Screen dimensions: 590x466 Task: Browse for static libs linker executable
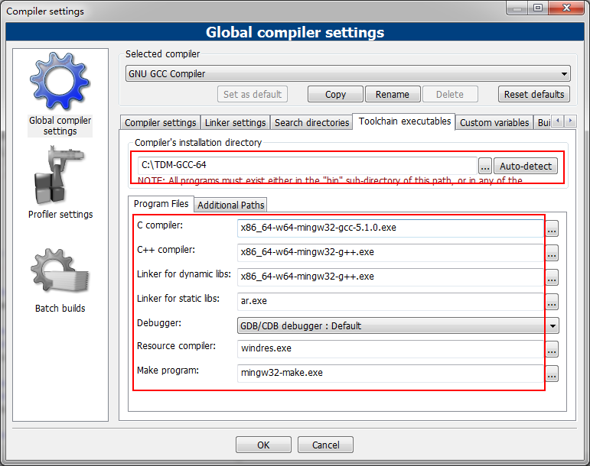tap(552, 302)
